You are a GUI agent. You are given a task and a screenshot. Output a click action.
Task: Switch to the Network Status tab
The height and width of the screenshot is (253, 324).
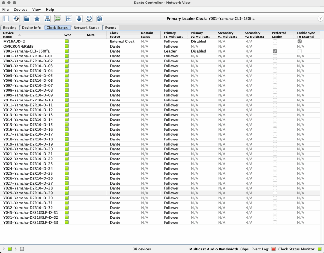coord(87,28)
